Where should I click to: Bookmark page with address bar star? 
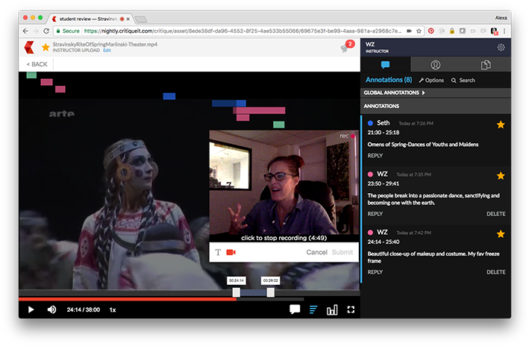click(419, 31)
